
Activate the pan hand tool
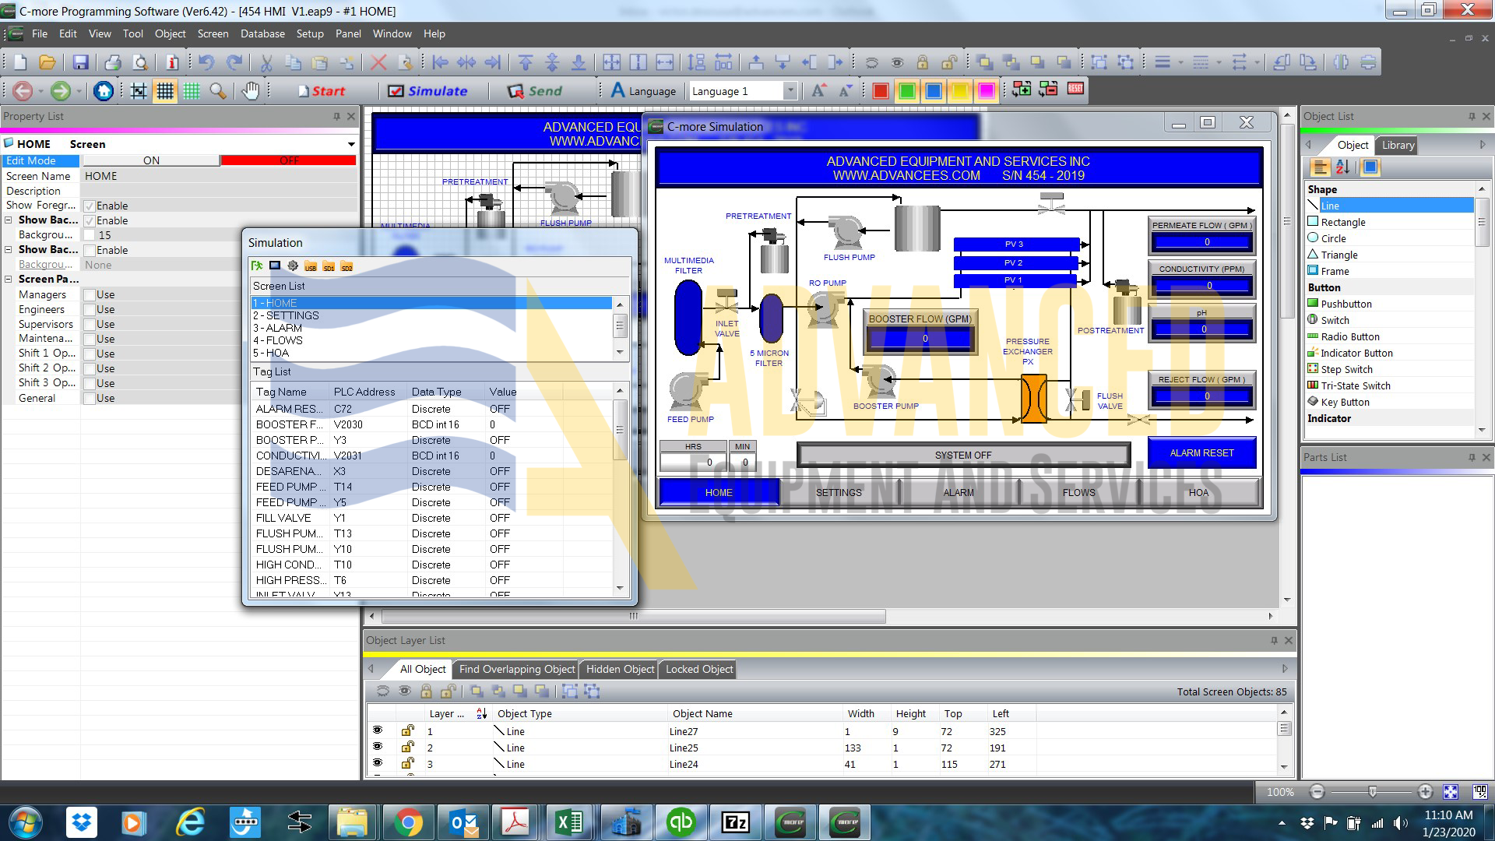coord(250,90)
